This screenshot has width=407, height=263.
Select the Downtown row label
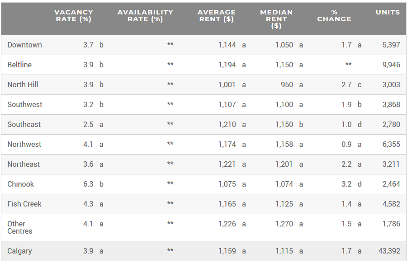[25, 45]
